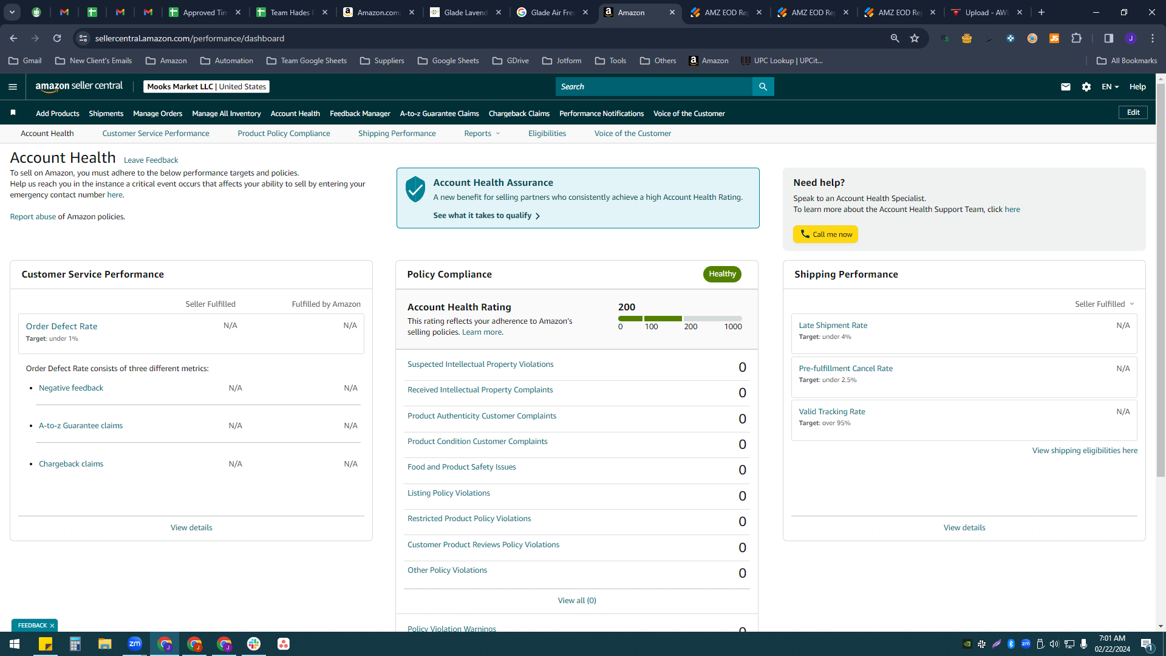Click the Account Health Rating progress bar

pyautogui.click(x=680, y=318)
